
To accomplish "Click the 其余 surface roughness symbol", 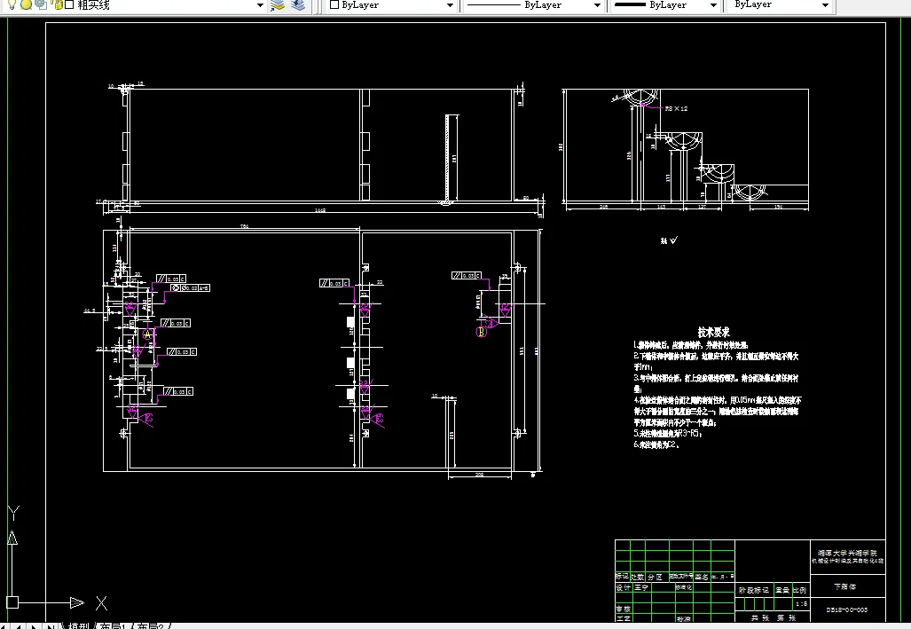I will pos(670,240).
